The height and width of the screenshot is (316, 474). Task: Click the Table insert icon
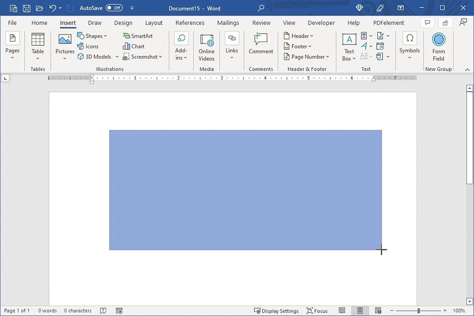click(38, 44)
